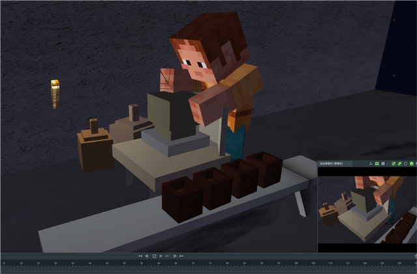This screenshot has height=274, width=417.
Task: Toggle the green aspect ratio overlay button
Action: (377, 164)
